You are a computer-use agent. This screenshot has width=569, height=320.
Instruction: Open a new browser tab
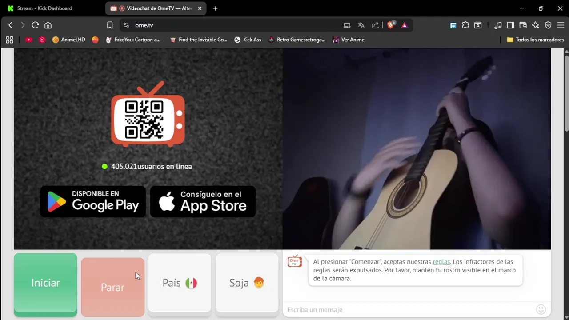215,8
